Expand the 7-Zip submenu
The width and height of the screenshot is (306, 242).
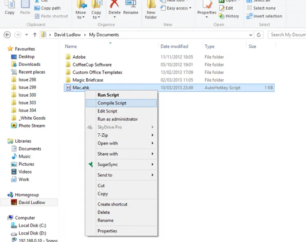coord(121,135)
